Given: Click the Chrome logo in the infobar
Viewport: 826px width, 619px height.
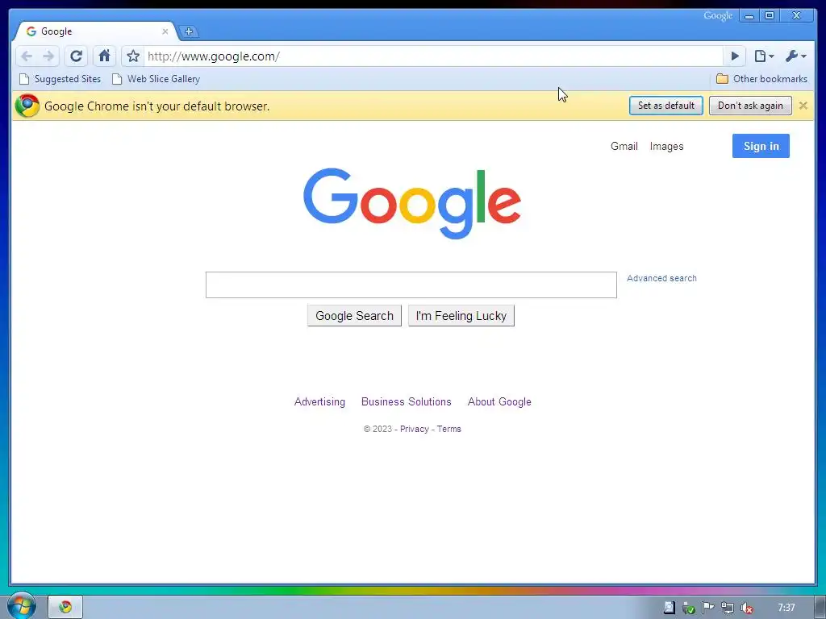Looking at the screenshot, I should 27,106.
